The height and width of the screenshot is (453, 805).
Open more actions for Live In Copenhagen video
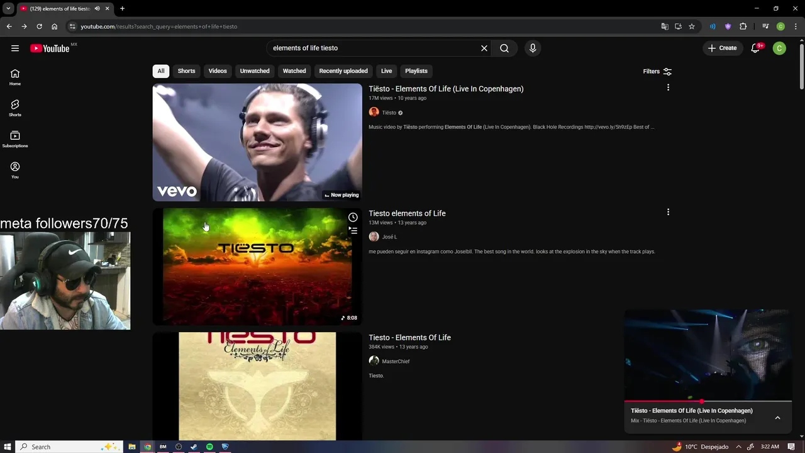668,87
